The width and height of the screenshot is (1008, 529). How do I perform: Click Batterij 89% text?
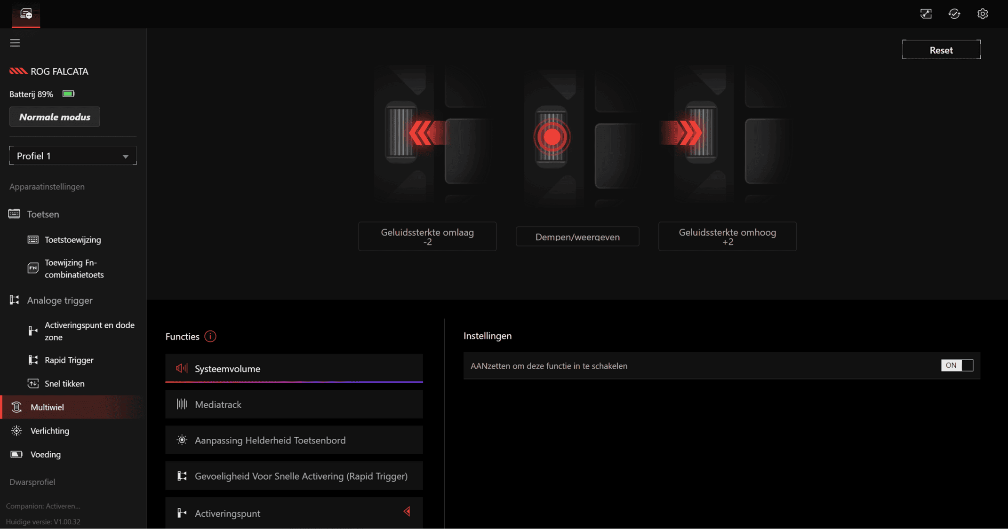pos(31,94)
